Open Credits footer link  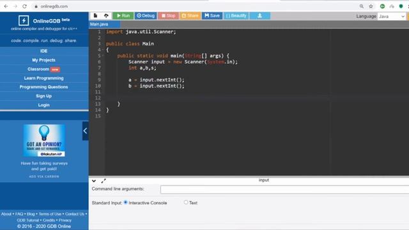click(x=49, y=220)
